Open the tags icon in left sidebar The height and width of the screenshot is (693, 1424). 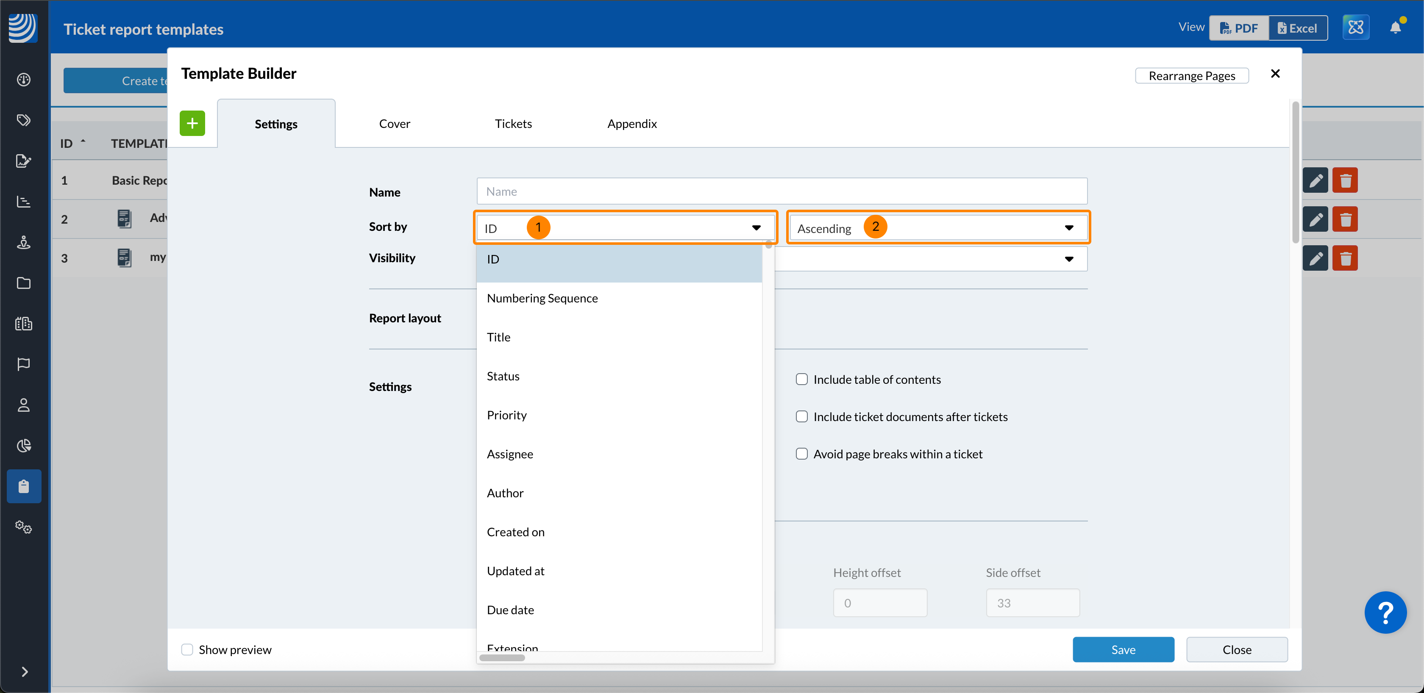tap(23, 120)
